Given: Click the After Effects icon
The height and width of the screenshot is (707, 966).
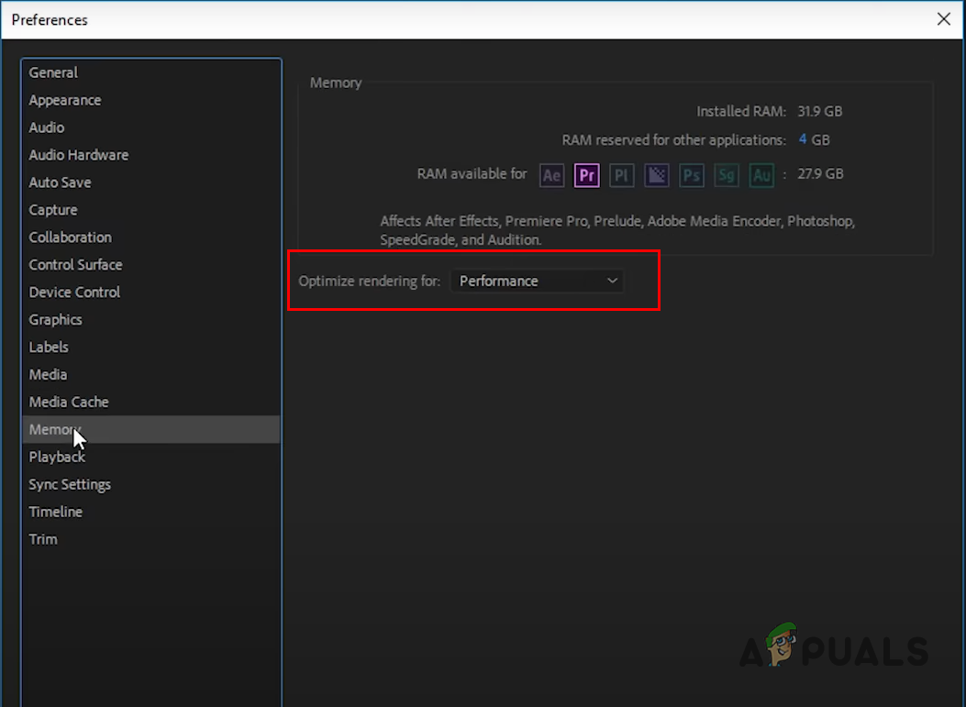Looking at the screenshot, I should point(551,175).
